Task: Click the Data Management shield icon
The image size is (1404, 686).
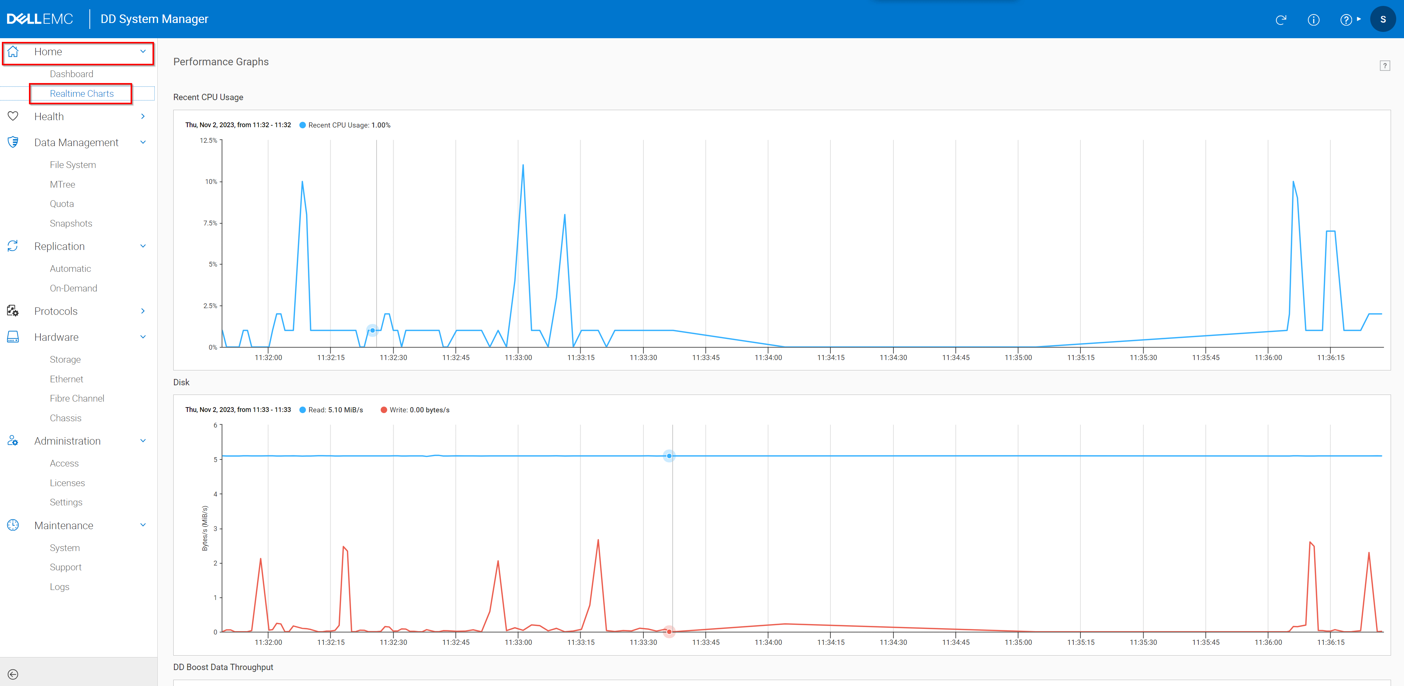Action: (13, 142)
